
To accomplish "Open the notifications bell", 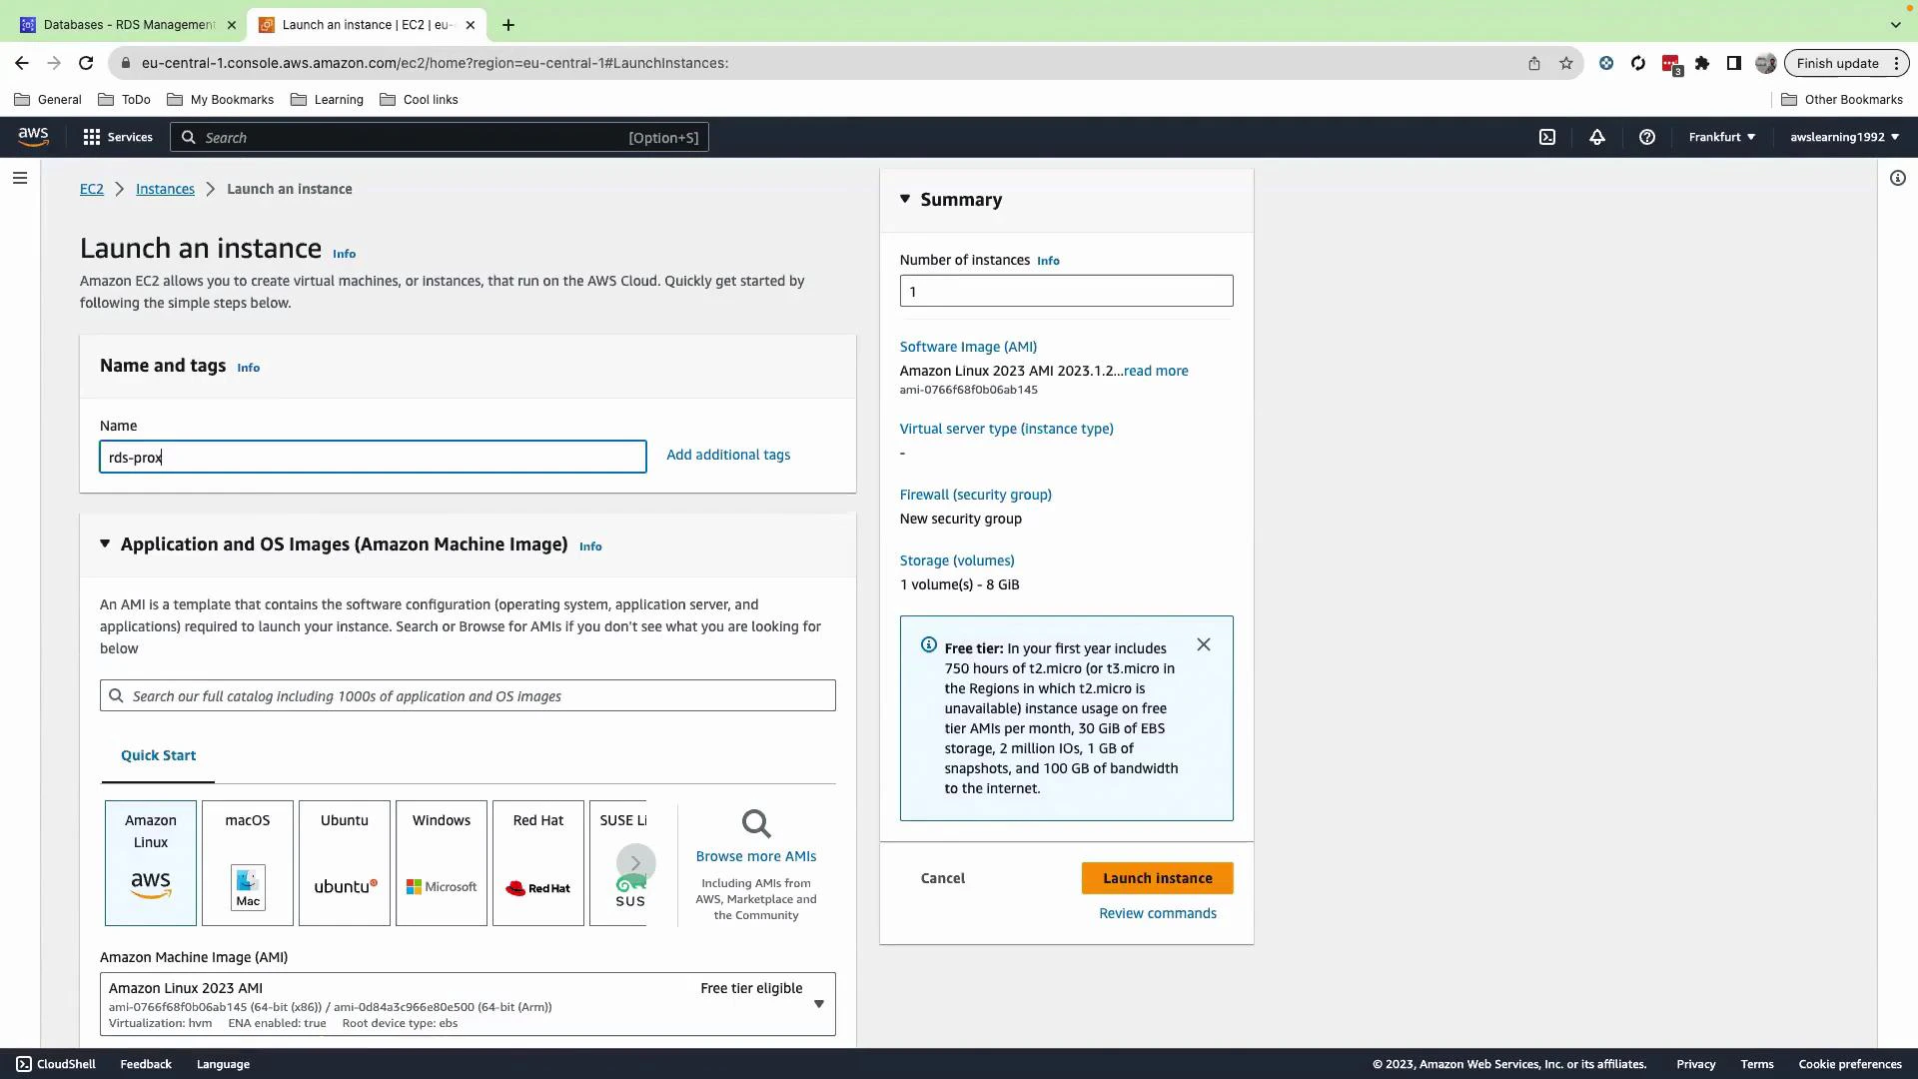I will click(x=1597, y=137).
